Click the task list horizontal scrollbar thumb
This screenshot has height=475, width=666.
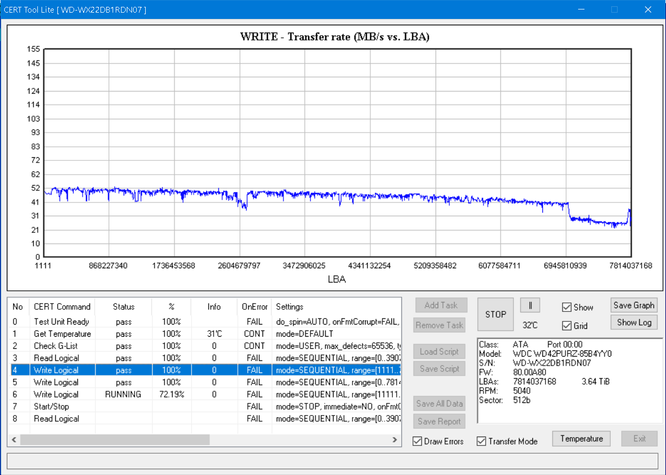pyautogui.click(x=115, y=439)
